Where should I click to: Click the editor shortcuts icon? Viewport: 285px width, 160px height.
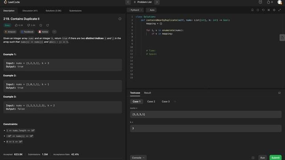pyautogui.click(x=269, y=10)
